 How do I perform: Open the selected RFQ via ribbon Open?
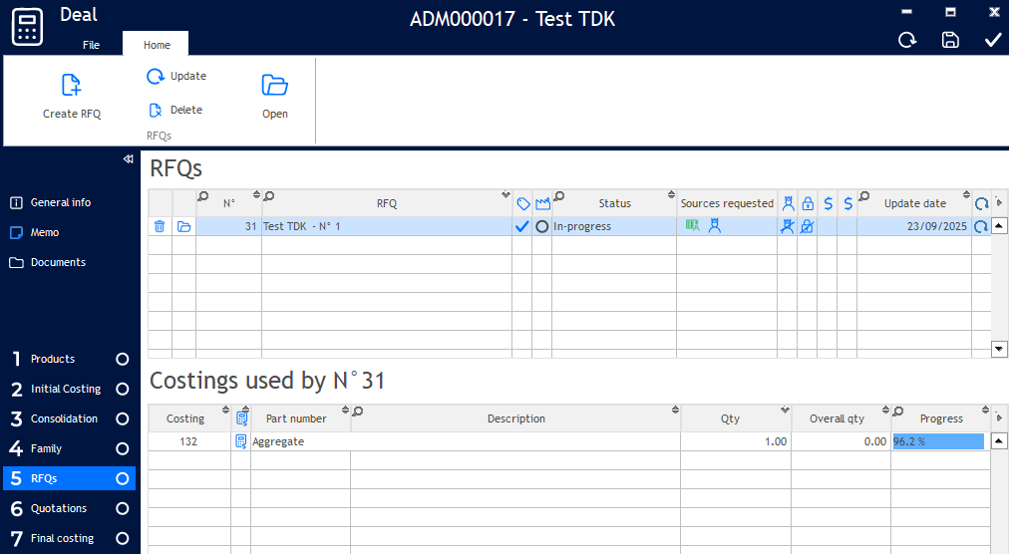point(275,97)
